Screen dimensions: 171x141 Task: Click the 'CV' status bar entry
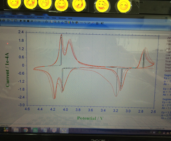151,128
